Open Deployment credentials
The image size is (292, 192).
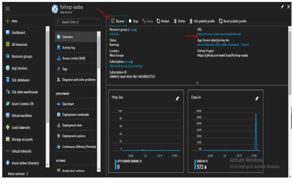point(76,114)
